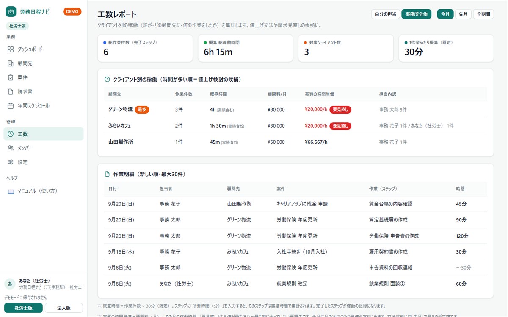Open the 設定 menu item

pyautogui.click(x=44, y=162)
